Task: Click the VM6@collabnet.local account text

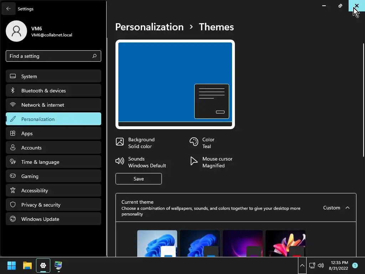Action: 52,35
